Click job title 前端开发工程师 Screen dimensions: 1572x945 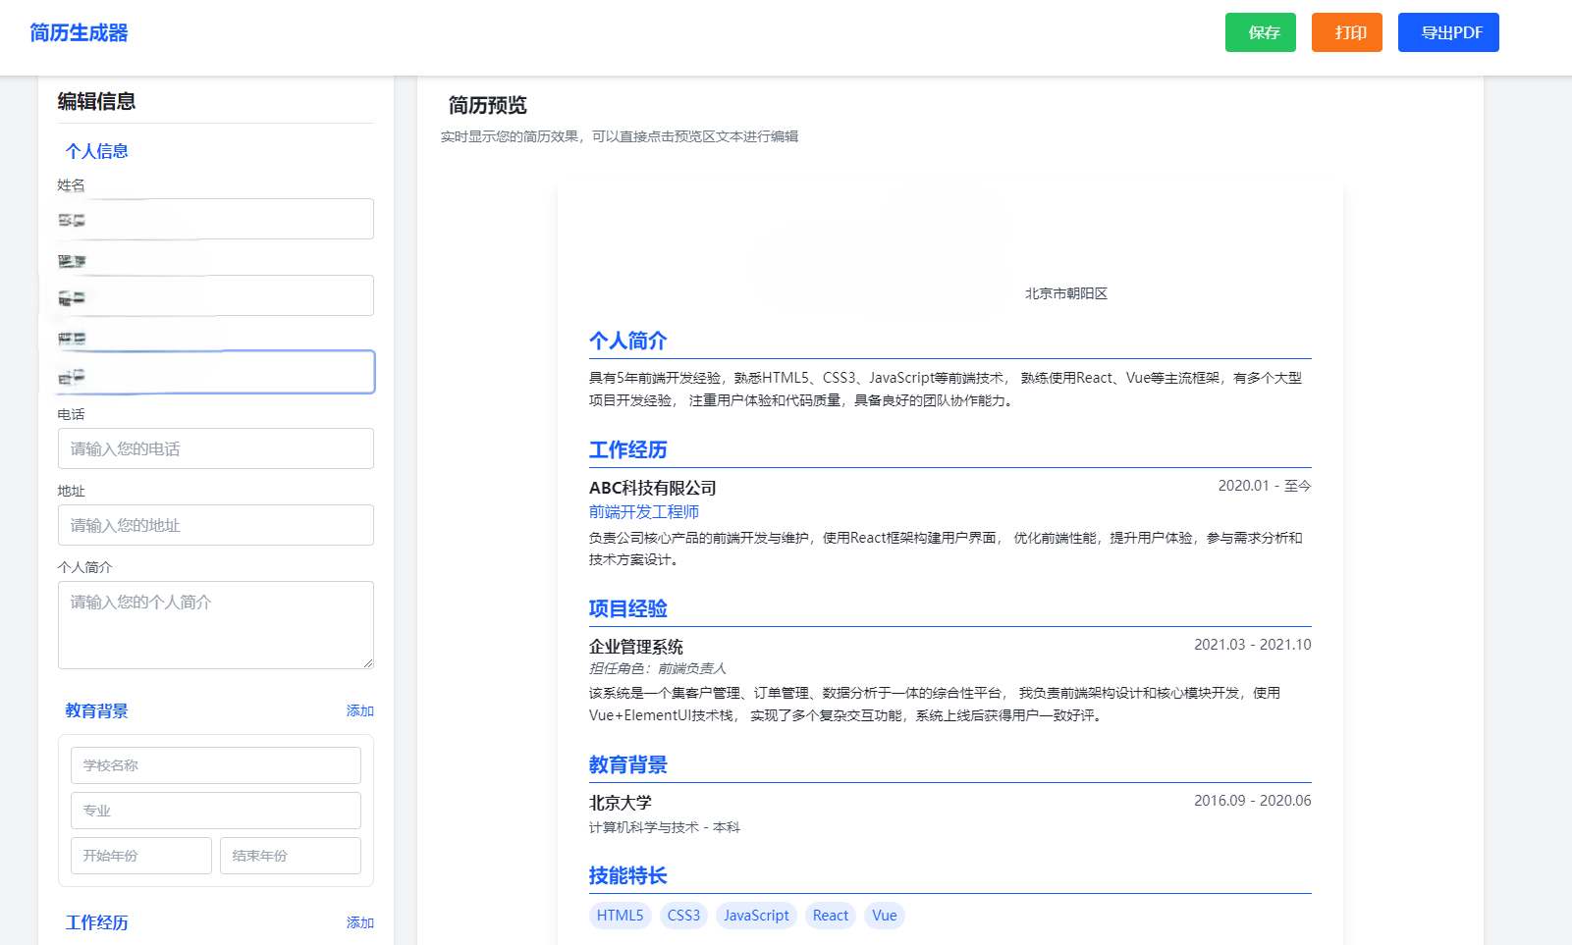click(644, 511)
